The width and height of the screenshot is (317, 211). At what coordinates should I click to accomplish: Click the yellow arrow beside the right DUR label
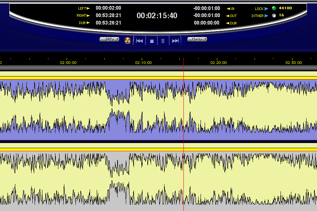click(227, 23)
